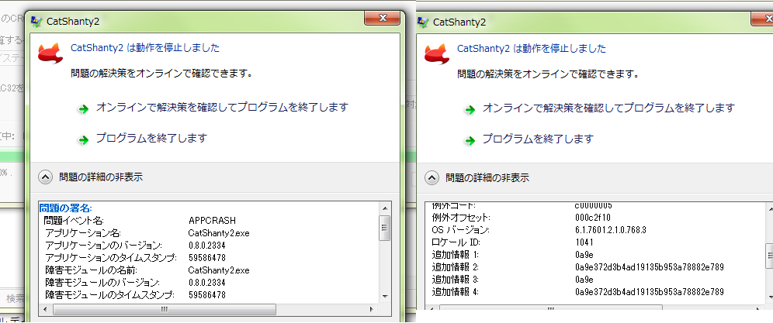Click 59586478 in 障害モジュールのタイムスタンプ row
The image size is (773, 323).
(207, 295)
